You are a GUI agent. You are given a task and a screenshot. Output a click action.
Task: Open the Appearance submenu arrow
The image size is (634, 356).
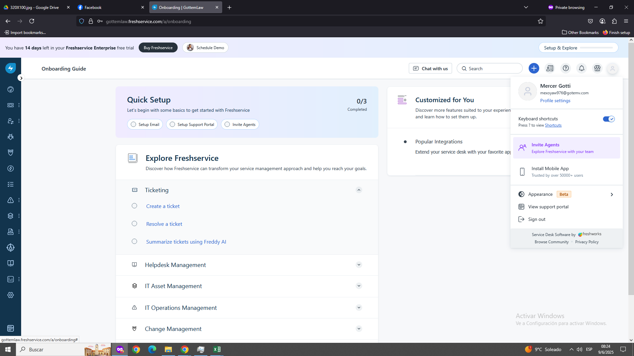tap(612, 194)
